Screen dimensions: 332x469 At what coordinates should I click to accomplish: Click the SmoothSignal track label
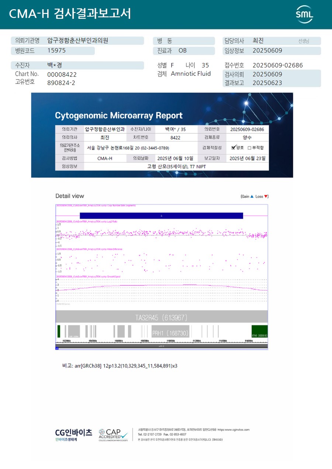88,276
